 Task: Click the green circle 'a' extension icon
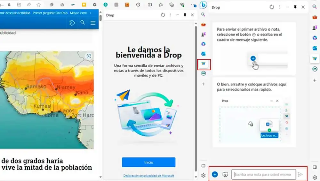coord(106,5)
